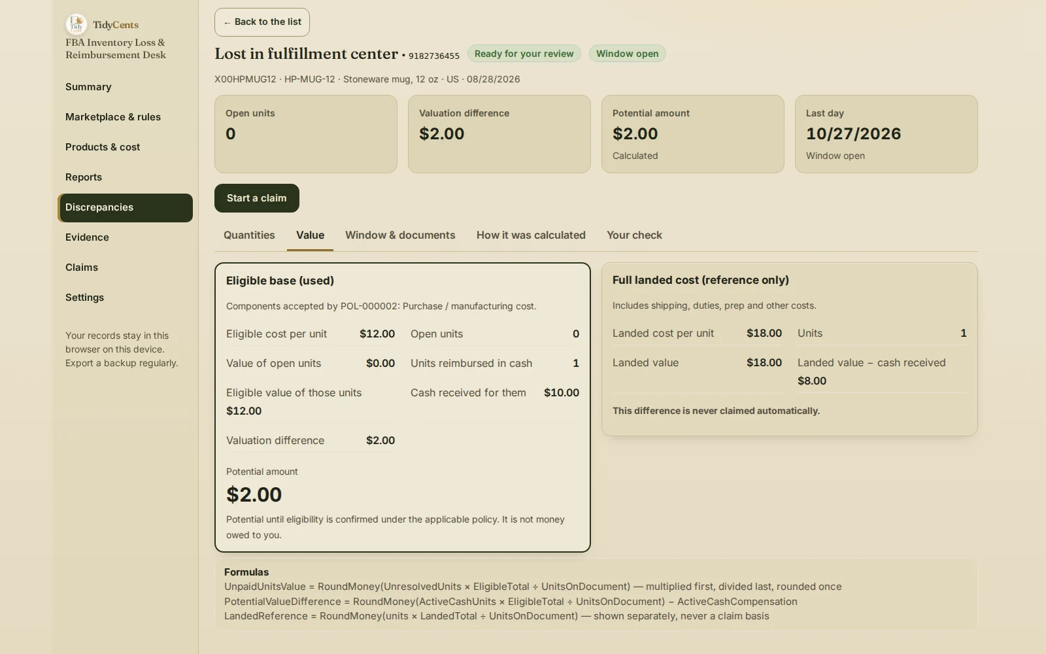Open Settings from the sidebar
The width and height of the screenshot is (1046, 654).
(125, 298)
